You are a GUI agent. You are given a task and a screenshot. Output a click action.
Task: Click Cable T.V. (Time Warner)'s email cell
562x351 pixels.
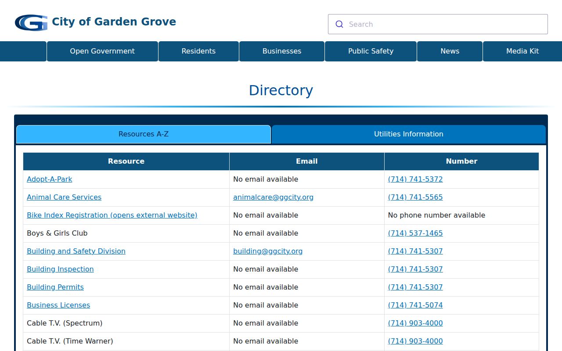click(x=306, y=341)
